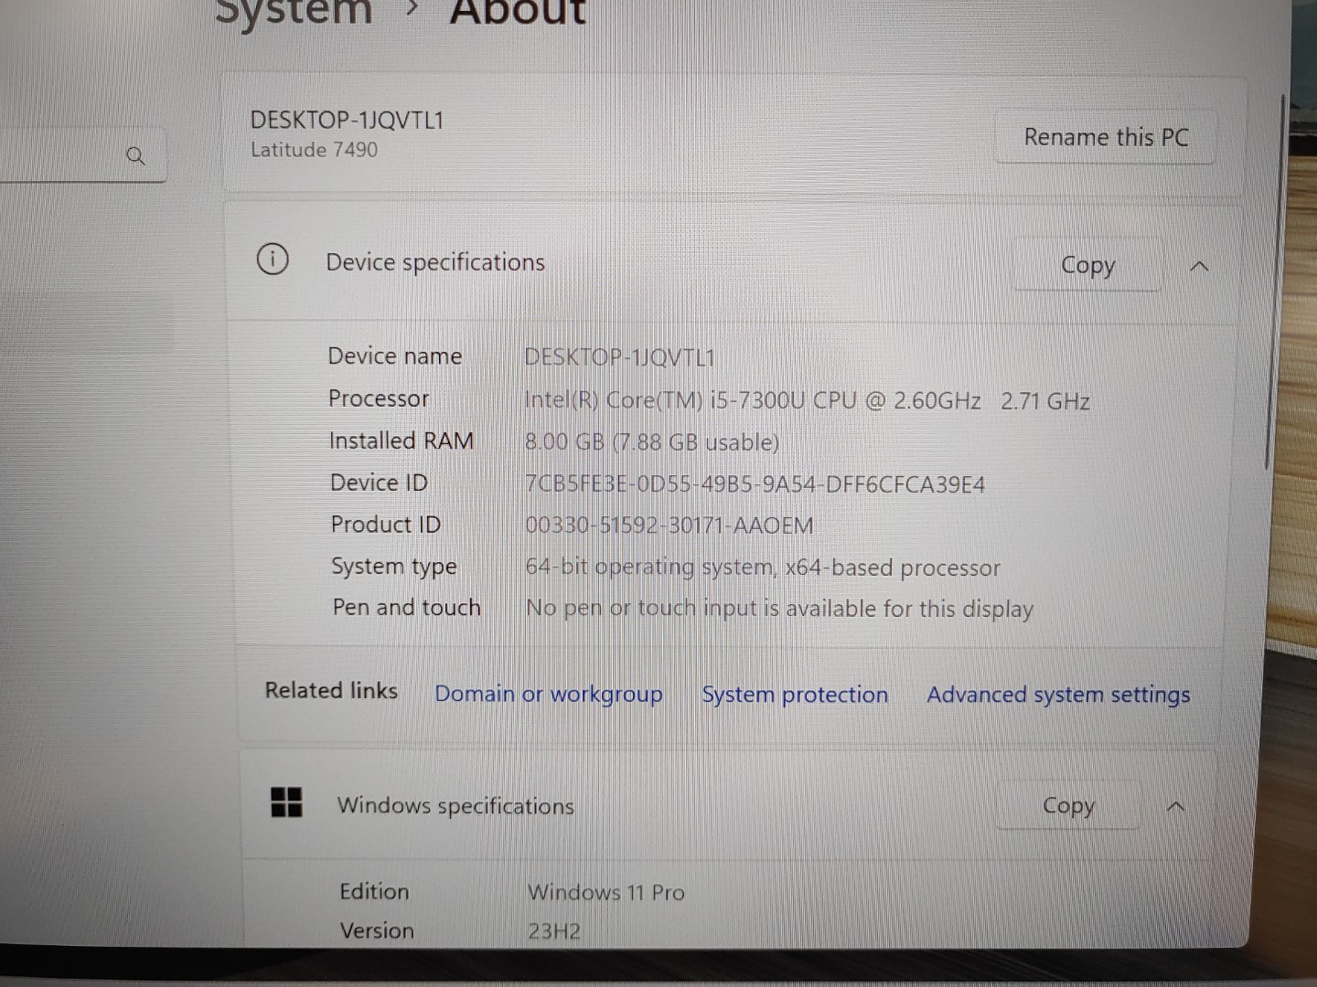Click Rename this PC
This screenshot has width=1317, height=987.
1106,137
